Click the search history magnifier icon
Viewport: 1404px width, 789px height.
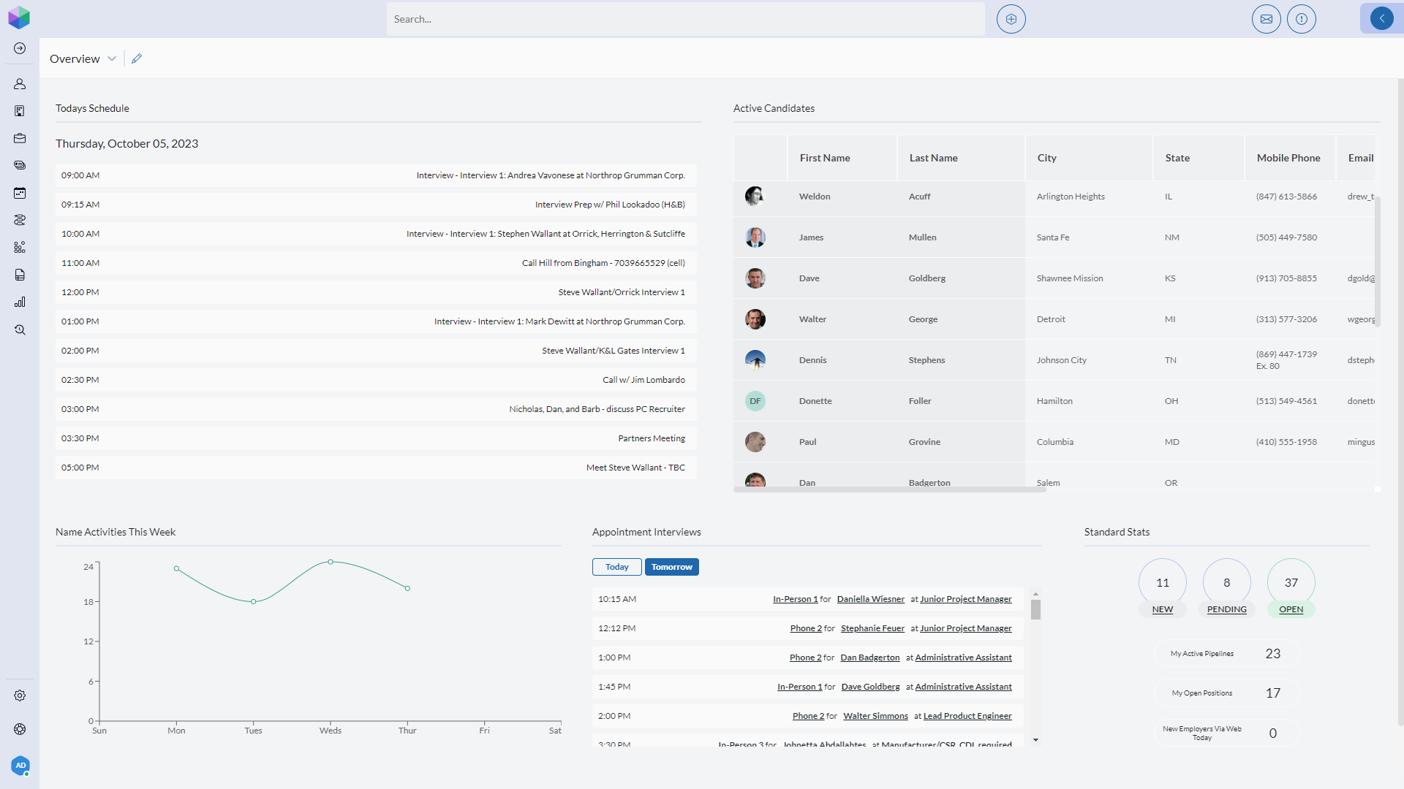point(20,329)
